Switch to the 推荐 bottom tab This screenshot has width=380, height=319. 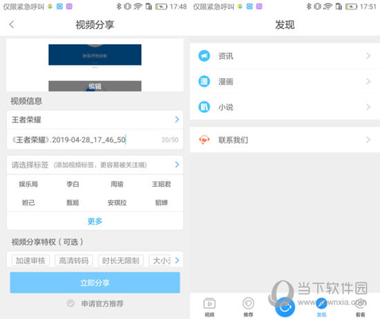[248, 307]
